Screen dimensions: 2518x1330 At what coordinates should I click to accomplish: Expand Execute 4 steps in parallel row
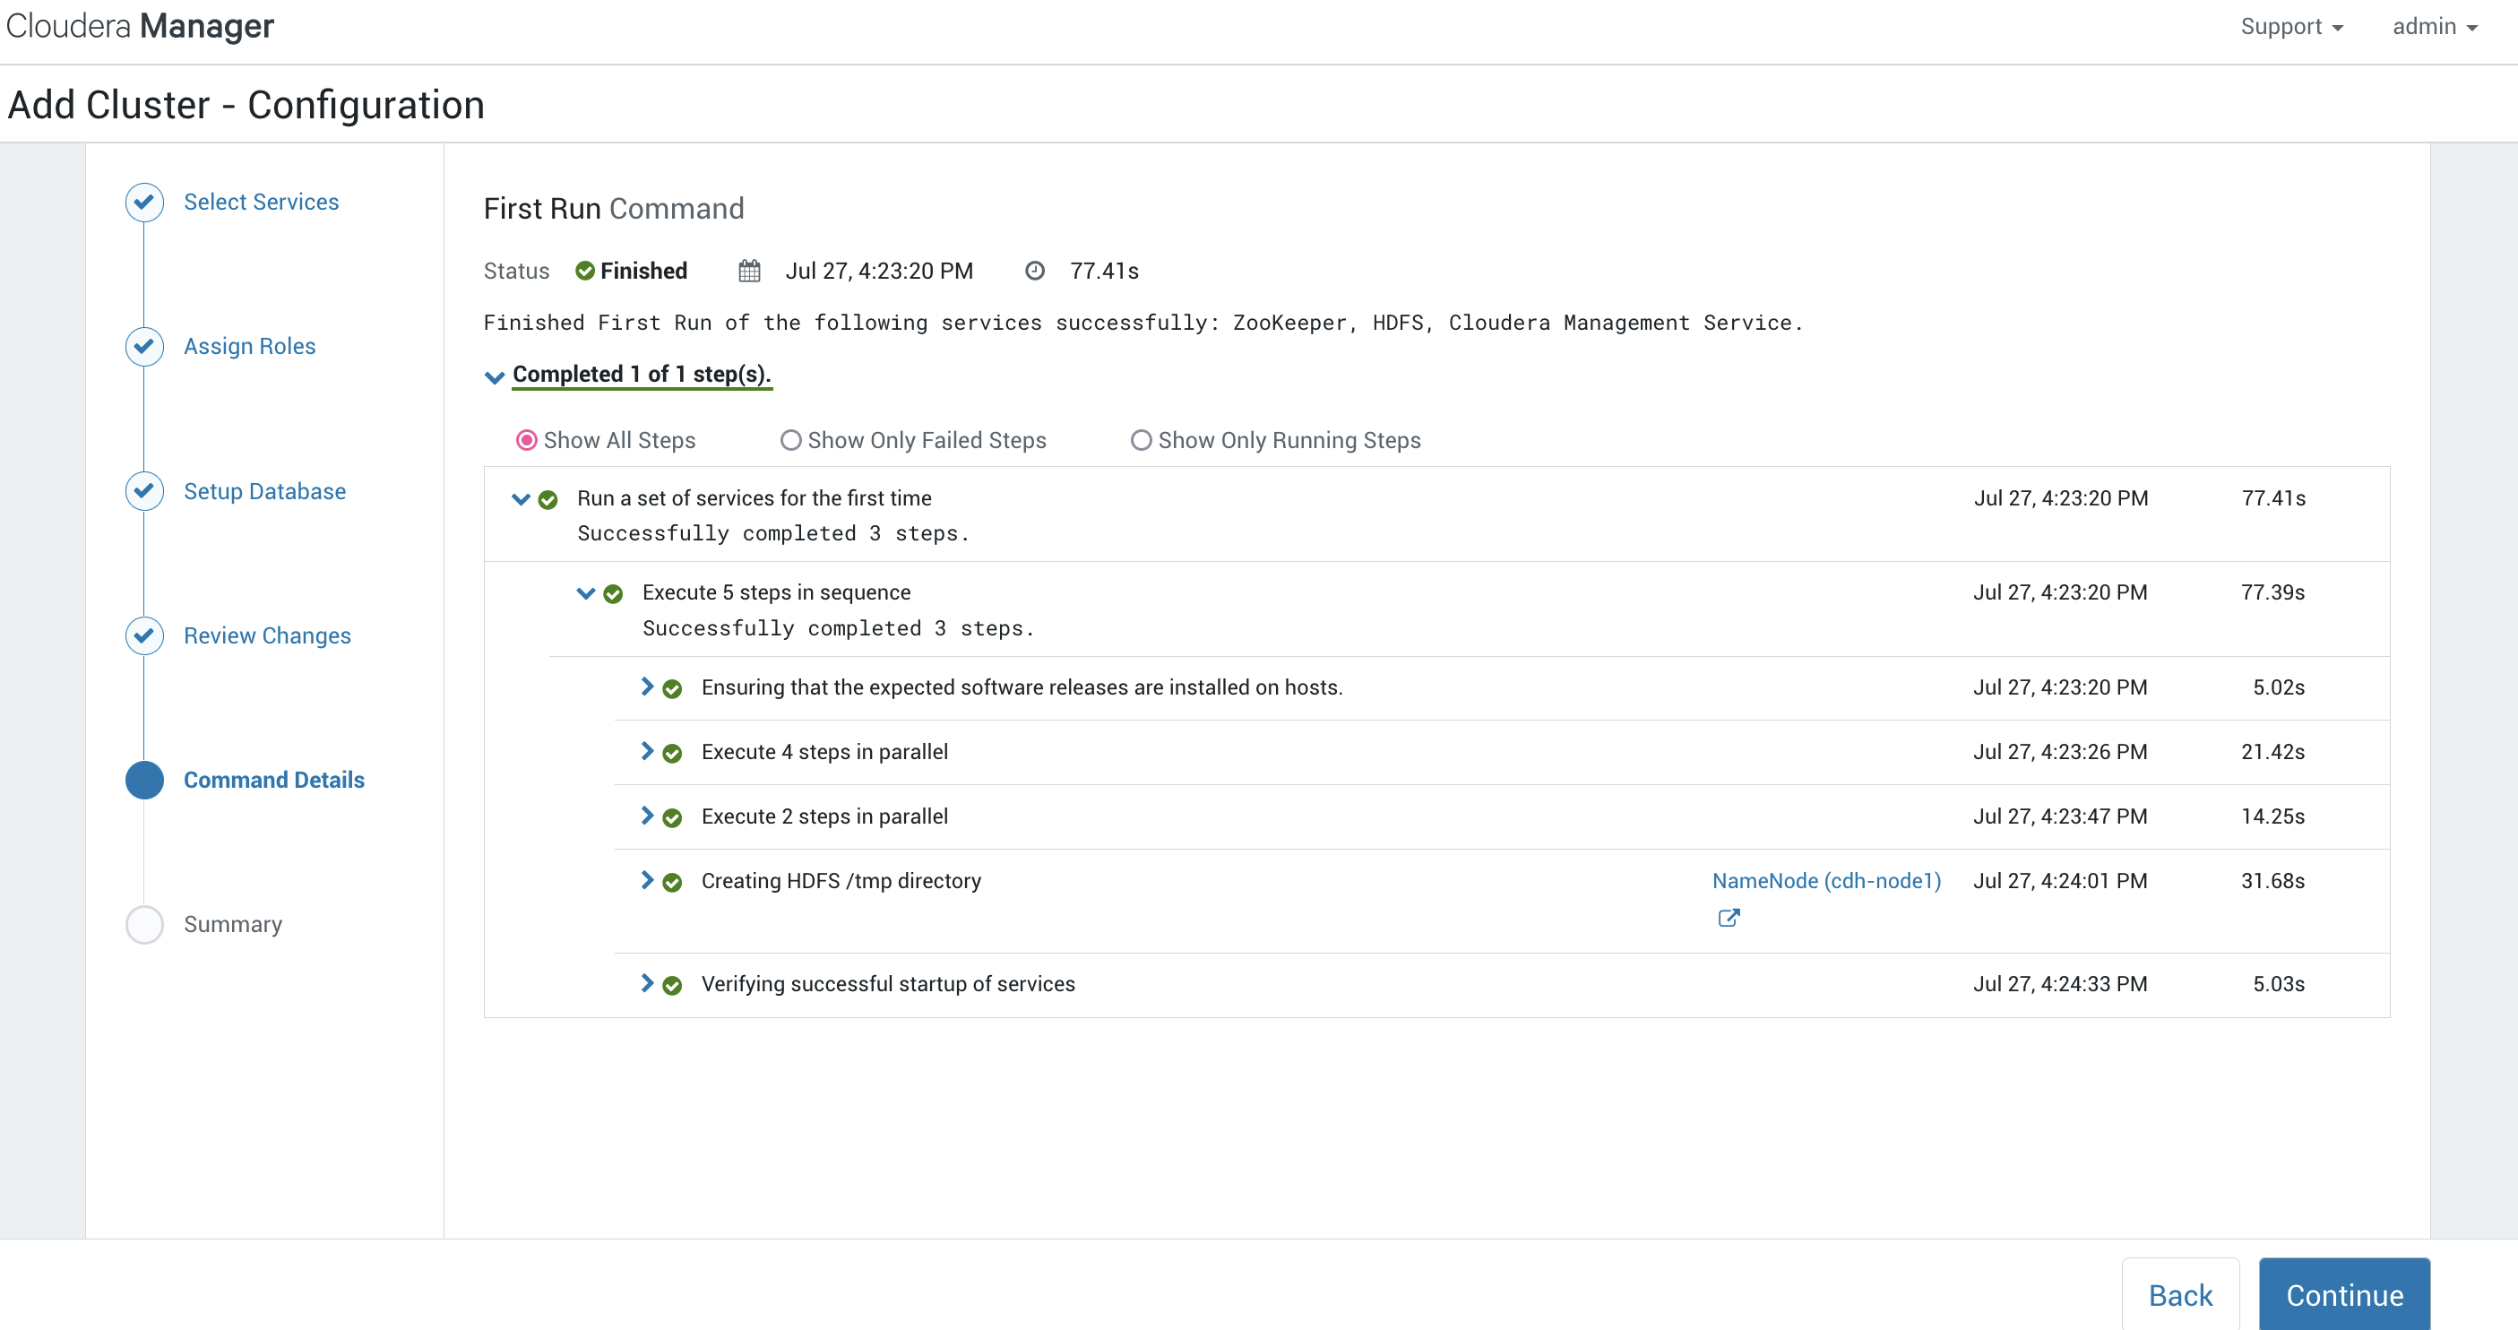(646, 751)
